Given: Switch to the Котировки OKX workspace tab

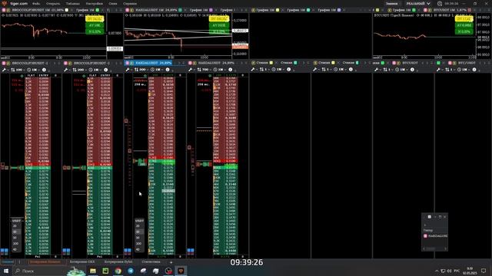Looking at the screenshot, I should point(82,262).
